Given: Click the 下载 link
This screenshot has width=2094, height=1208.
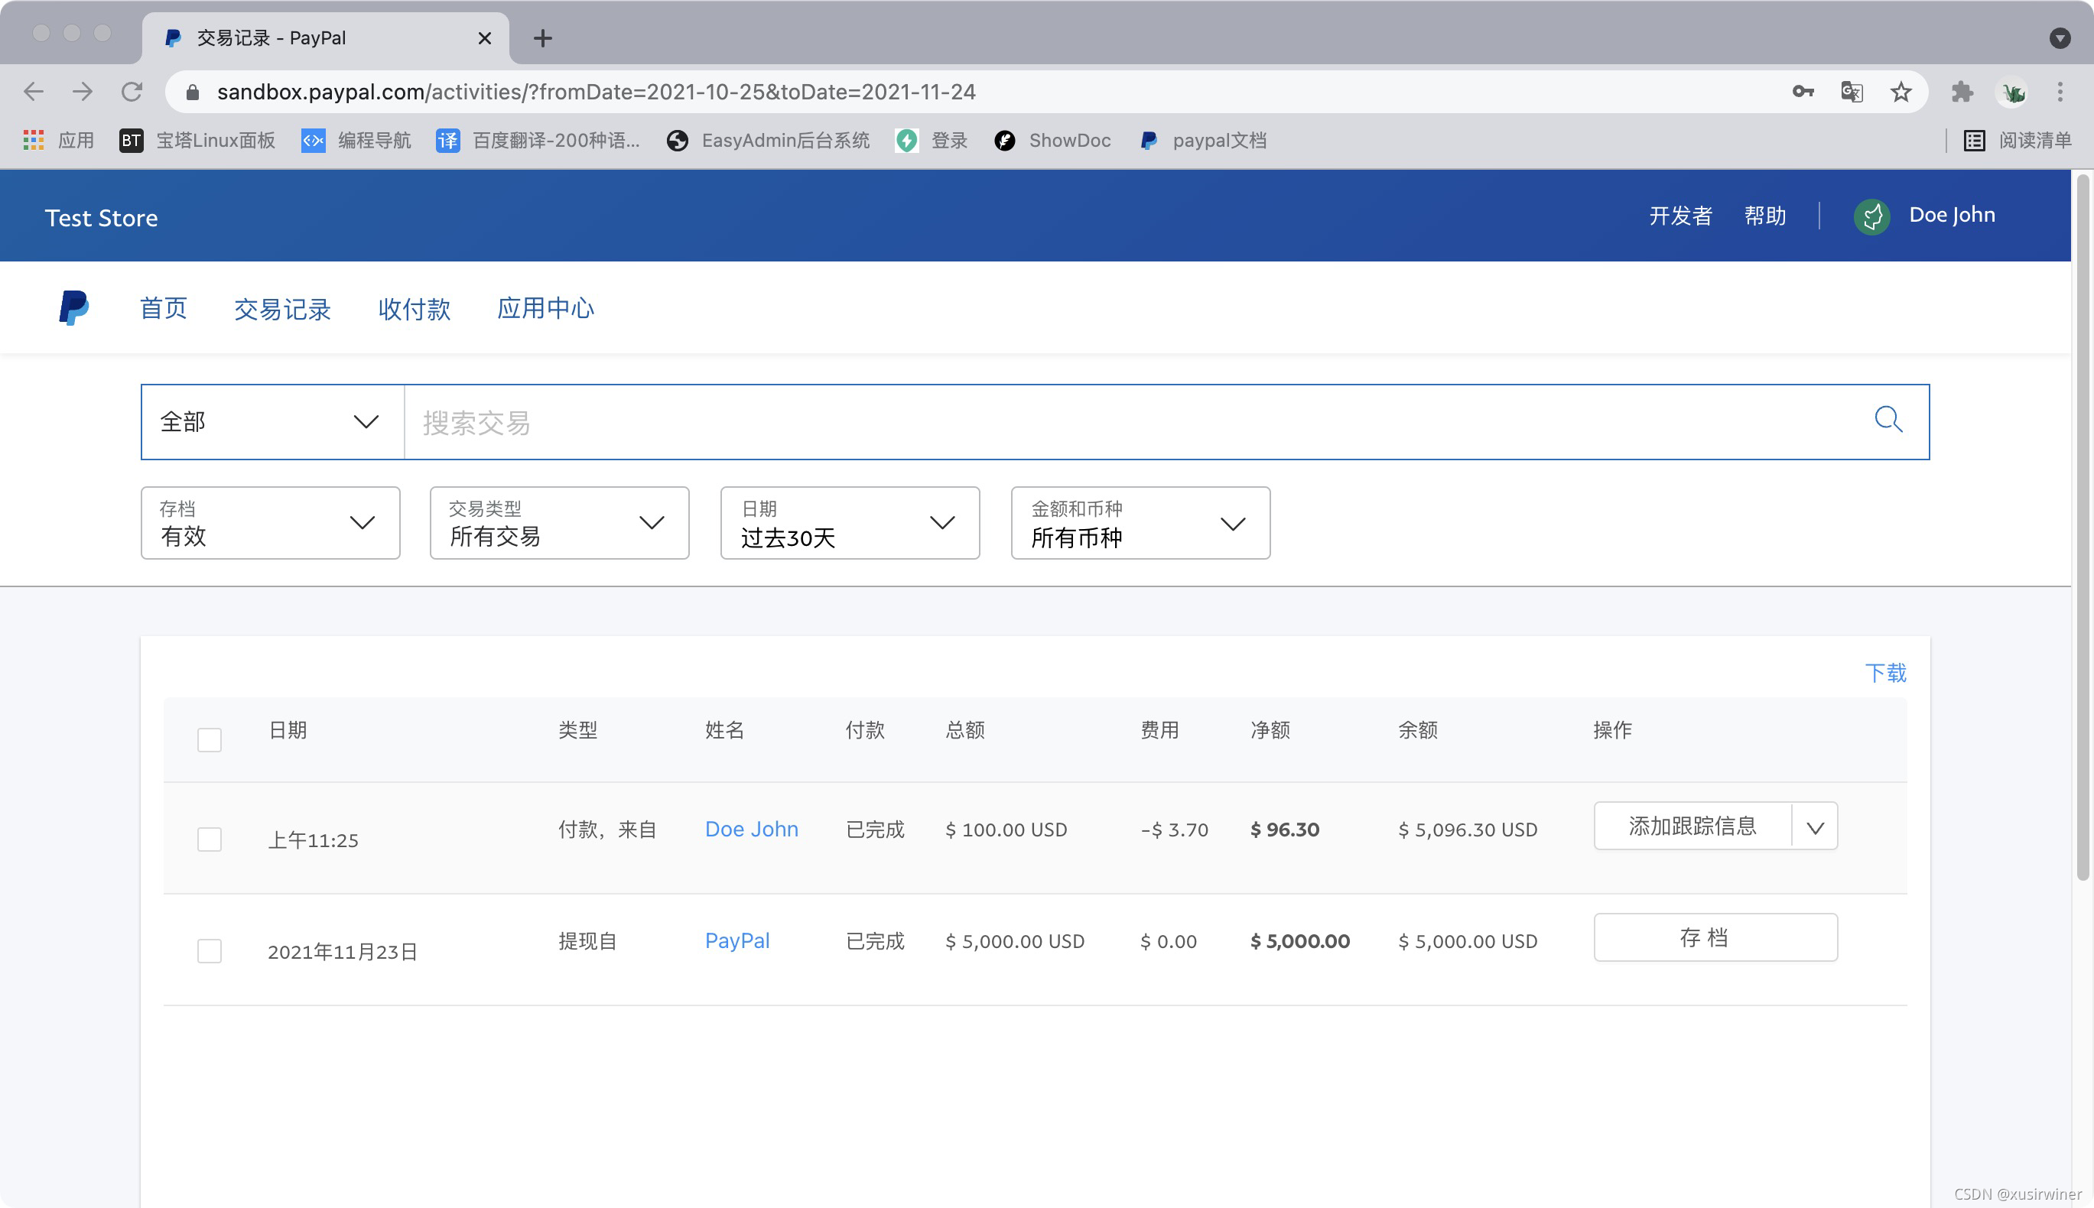Looking at the screenshot, I should pyautogui.click(x=1886, y=673).
